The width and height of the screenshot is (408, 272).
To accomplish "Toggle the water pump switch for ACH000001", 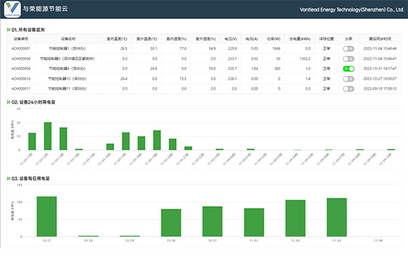I will point(349,49).
